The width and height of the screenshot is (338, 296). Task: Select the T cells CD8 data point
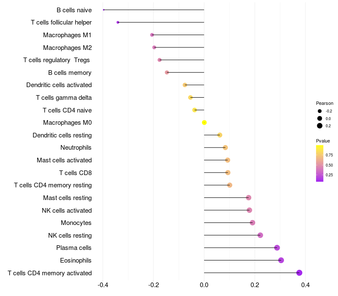(228, 173)
